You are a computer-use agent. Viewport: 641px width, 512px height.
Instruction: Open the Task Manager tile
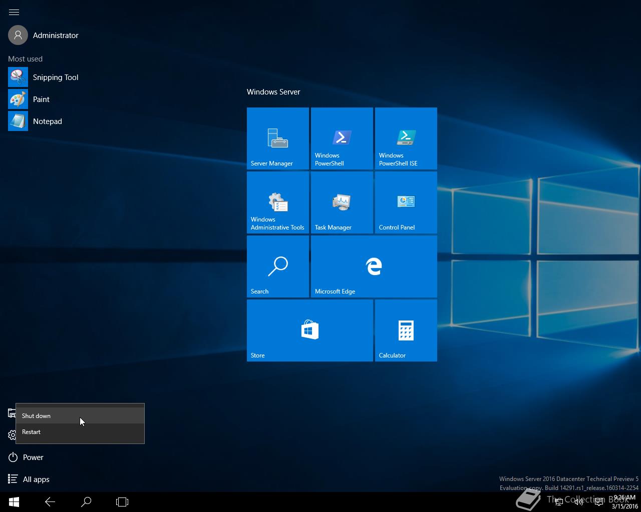coord(342,202)
